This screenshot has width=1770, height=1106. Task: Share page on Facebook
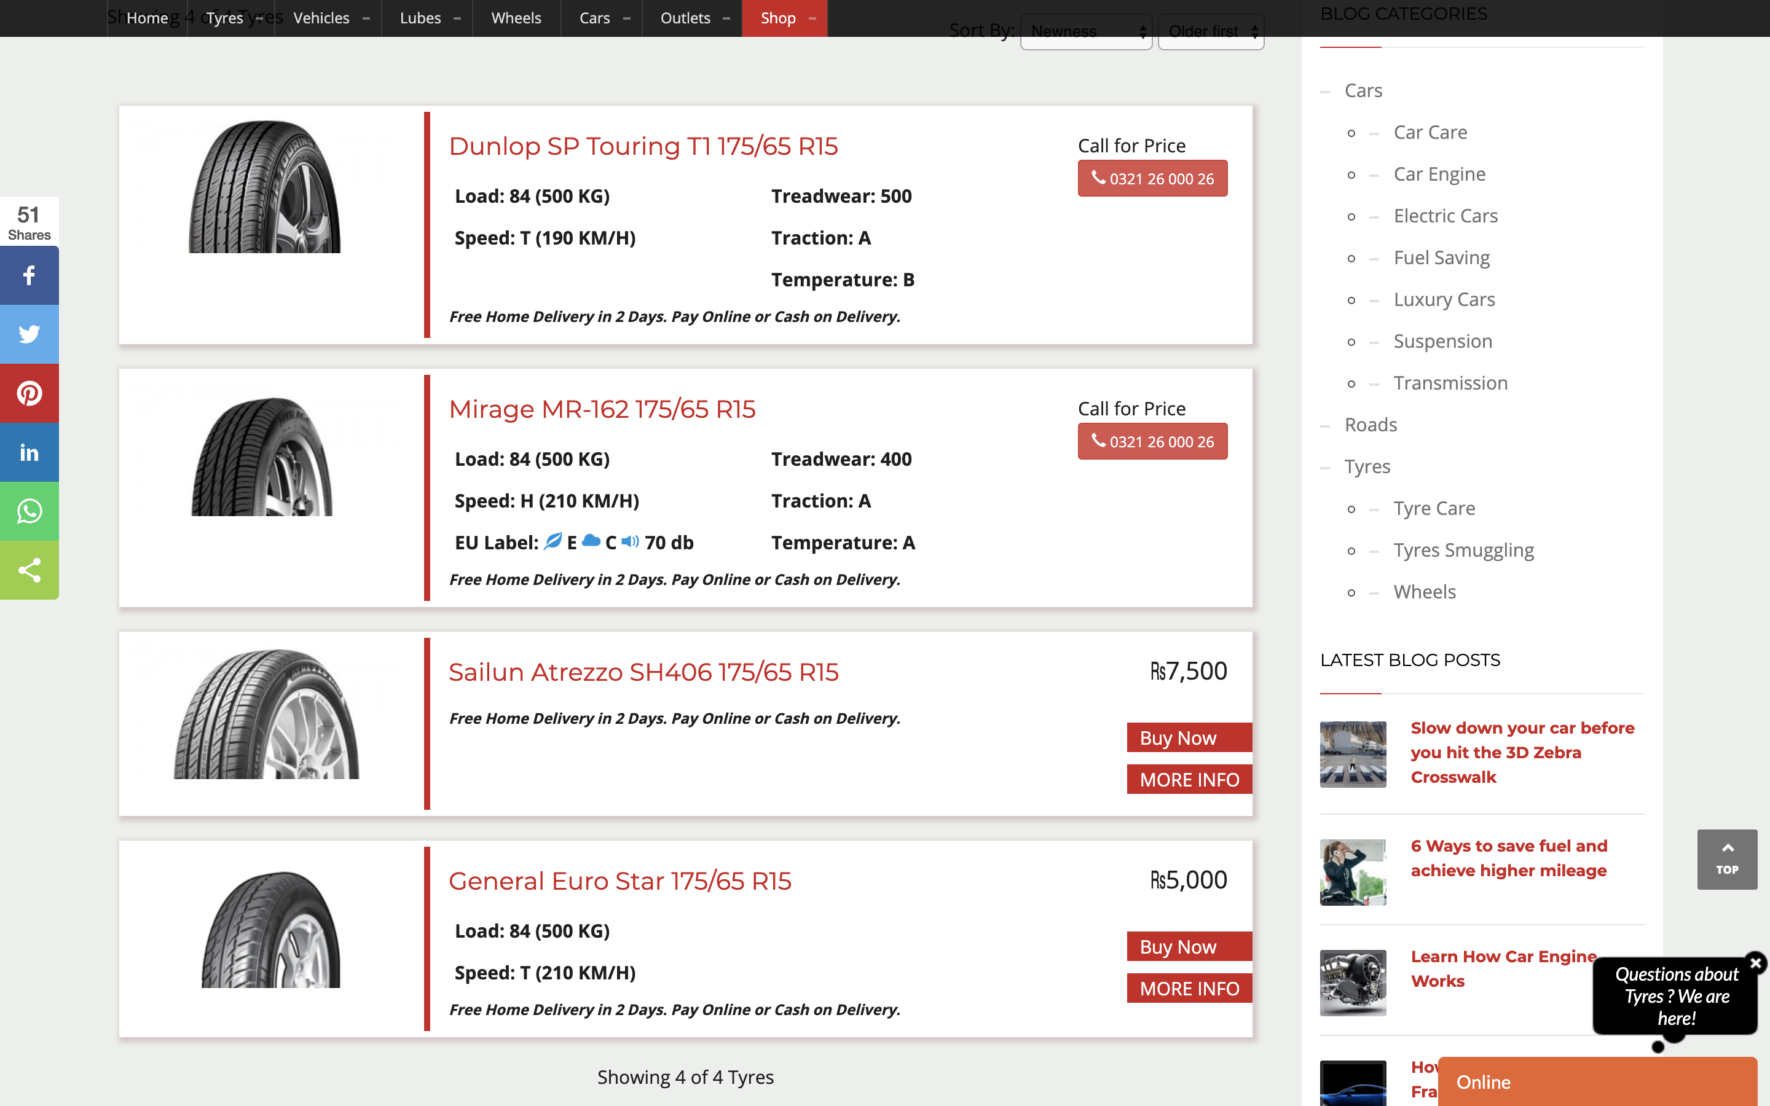coord(29,276)
